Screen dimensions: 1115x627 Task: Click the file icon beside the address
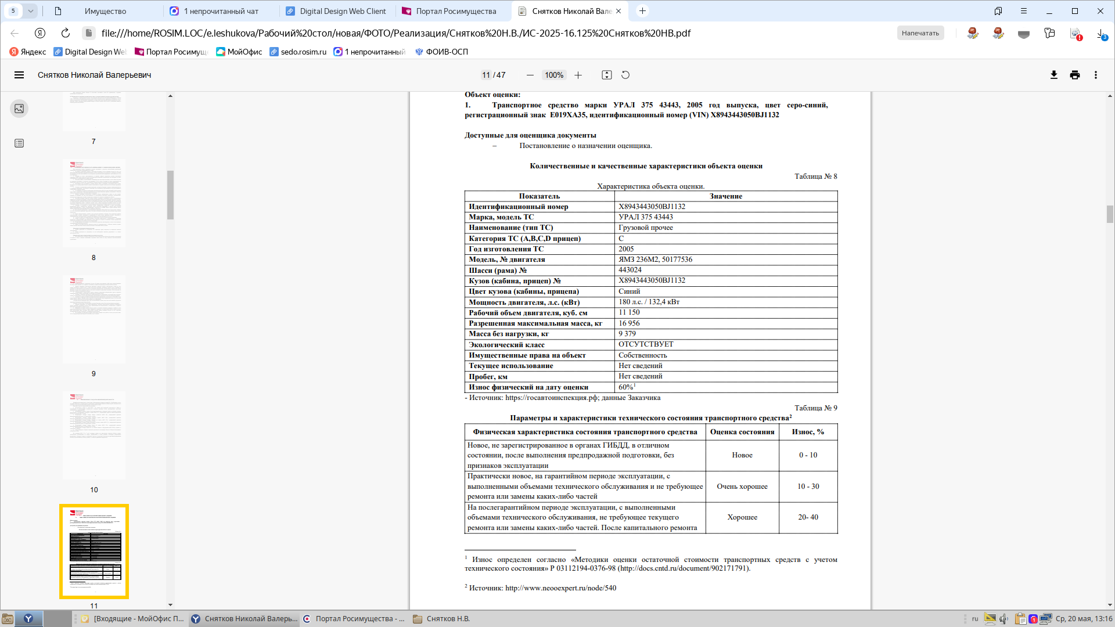point(88,33)
